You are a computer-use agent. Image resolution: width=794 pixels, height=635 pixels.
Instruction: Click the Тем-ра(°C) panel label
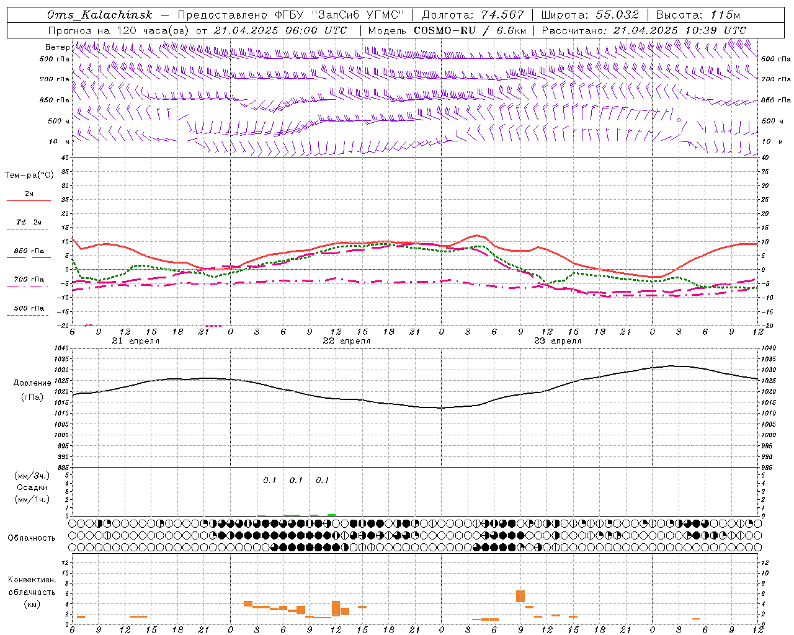(29, 175)
